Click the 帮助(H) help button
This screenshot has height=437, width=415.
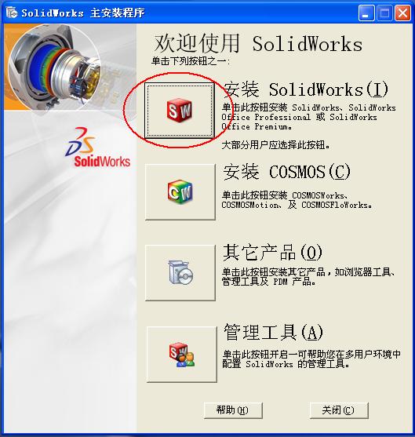tap(233, 410)
